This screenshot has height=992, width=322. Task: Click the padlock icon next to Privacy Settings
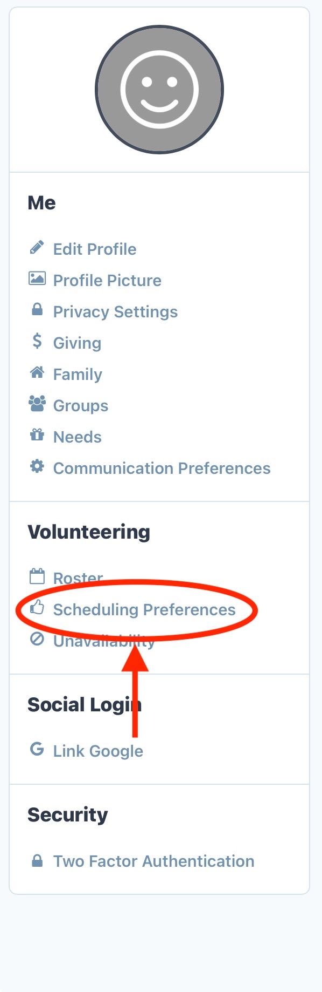tap(37, 310)
